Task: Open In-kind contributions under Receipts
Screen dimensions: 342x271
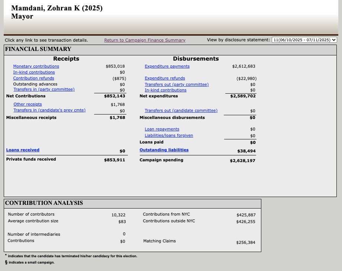Action: tap(34, 72)
